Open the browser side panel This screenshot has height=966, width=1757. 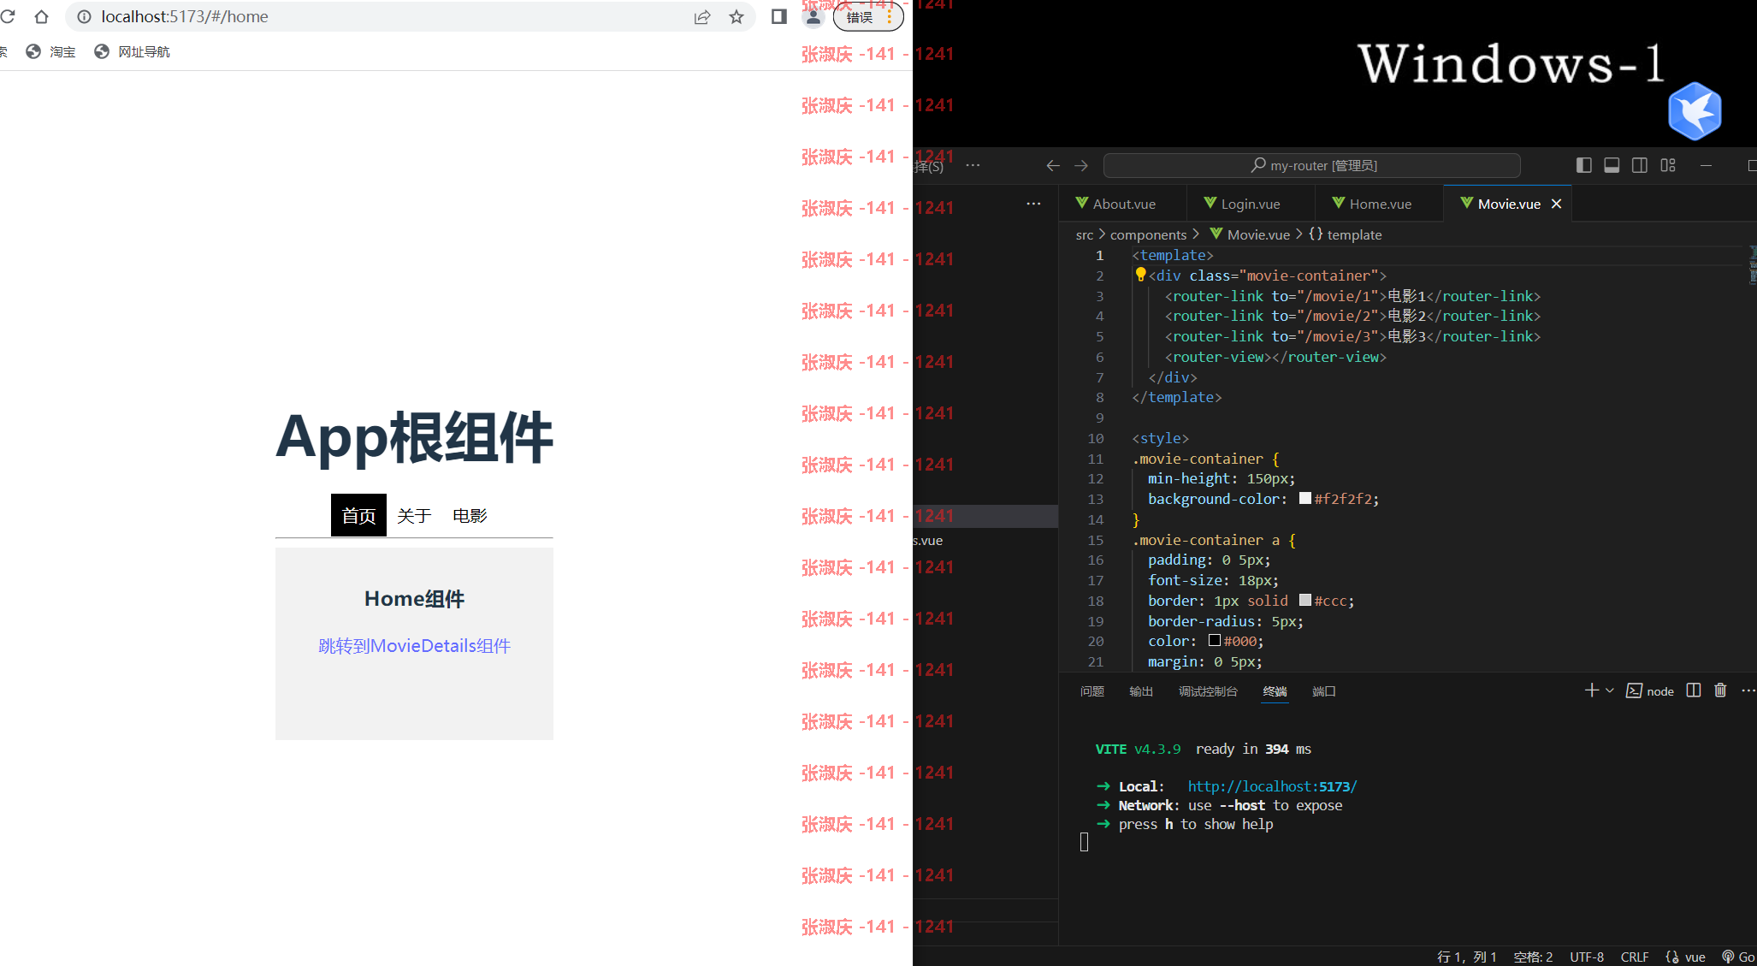778,16
